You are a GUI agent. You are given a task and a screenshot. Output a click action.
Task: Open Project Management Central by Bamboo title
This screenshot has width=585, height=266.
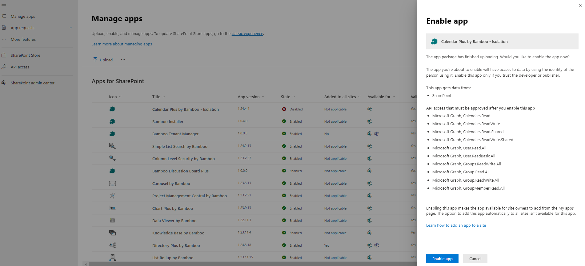click(190, 196)
